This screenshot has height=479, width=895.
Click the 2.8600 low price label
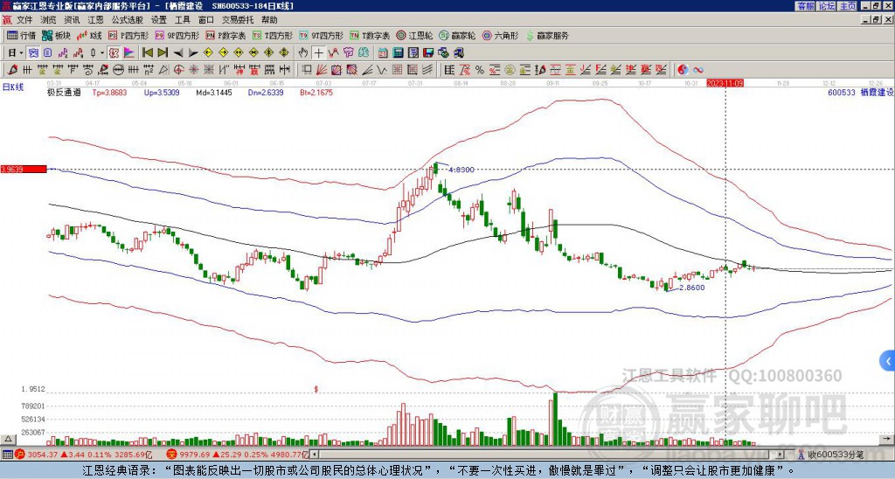click(x=692, y=288)
